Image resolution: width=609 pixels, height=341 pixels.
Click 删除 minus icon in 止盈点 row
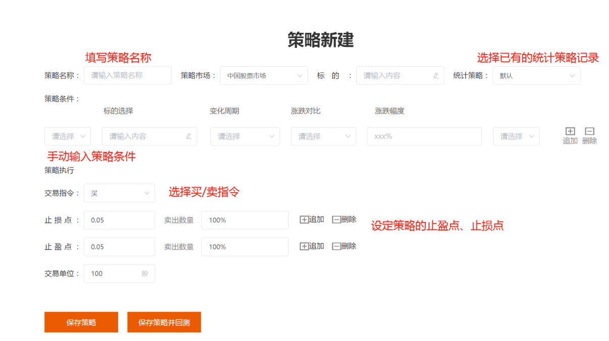[x=337, y=246]
